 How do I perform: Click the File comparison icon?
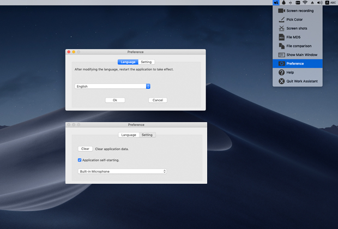click(x=281, y=46)
